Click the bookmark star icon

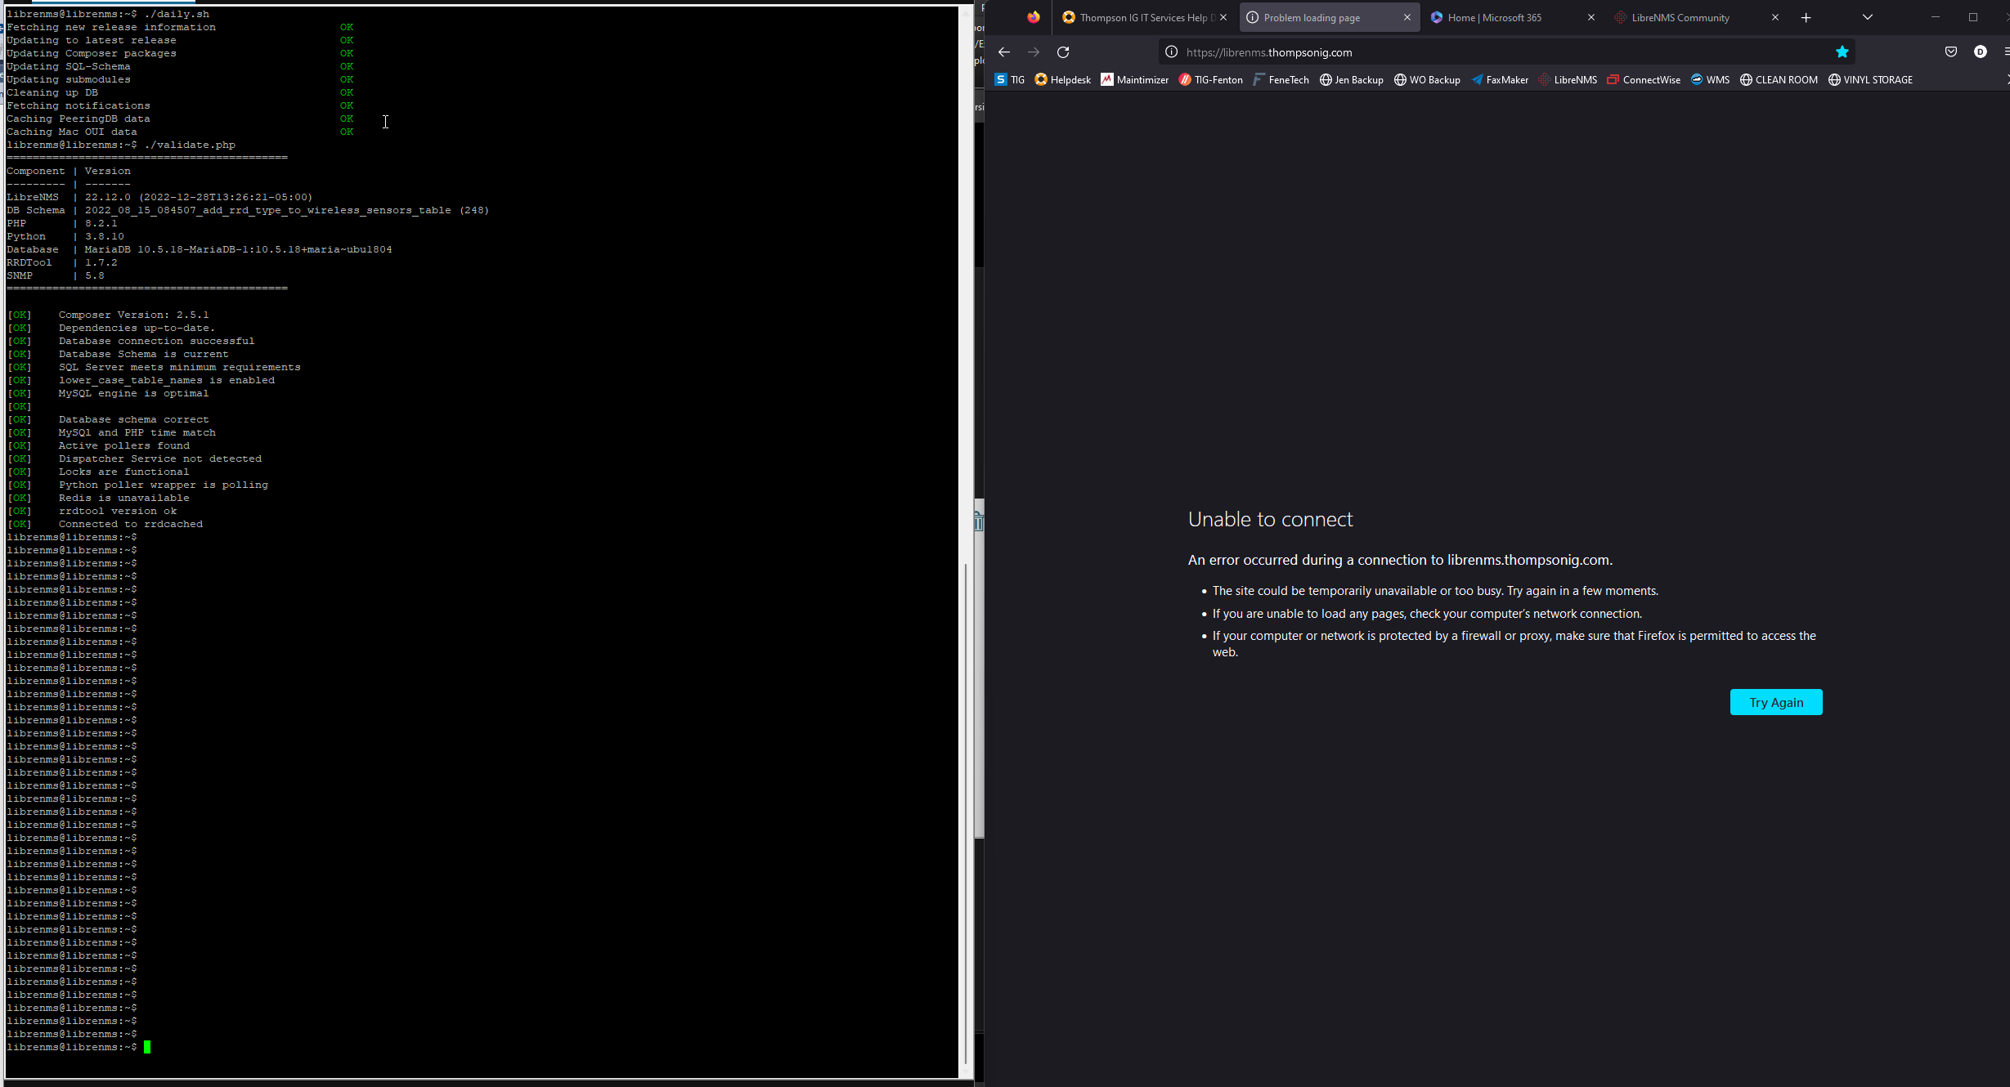pyautogui.click(x=1842, y=52)
